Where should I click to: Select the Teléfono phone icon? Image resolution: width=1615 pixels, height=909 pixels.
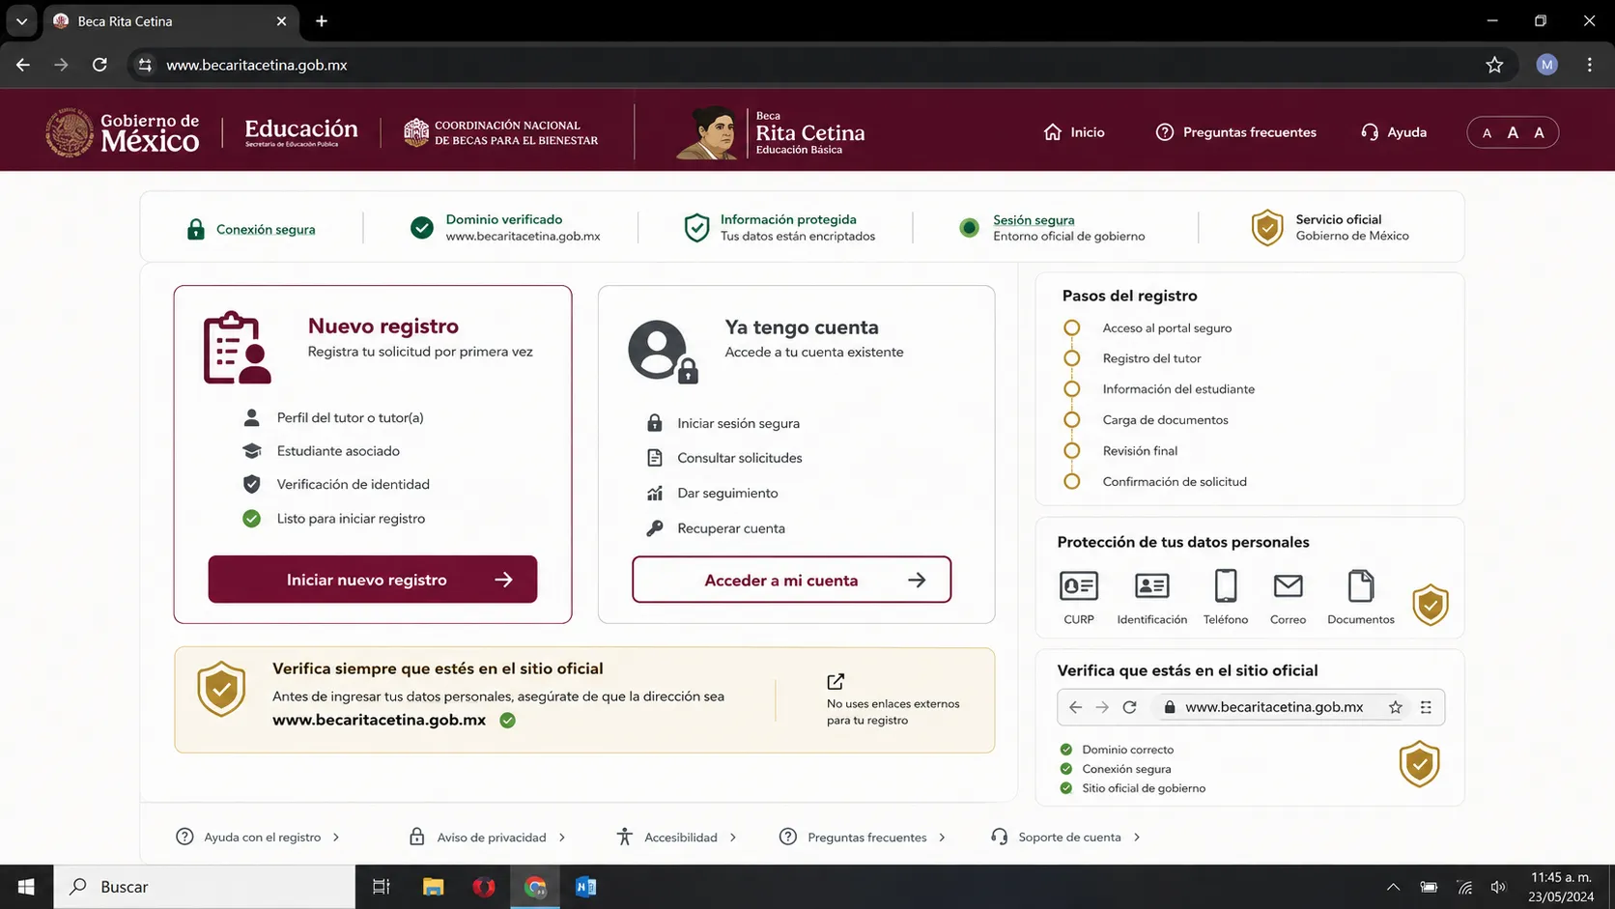(1226, 585)
